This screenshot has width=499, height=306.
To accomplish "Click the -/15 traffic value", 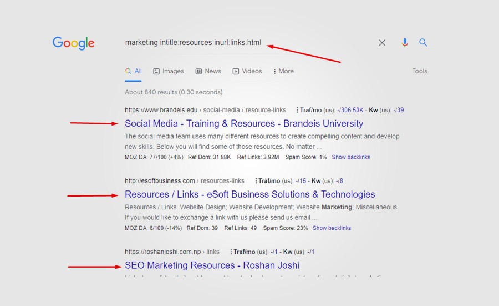I will tap(301, 181).
